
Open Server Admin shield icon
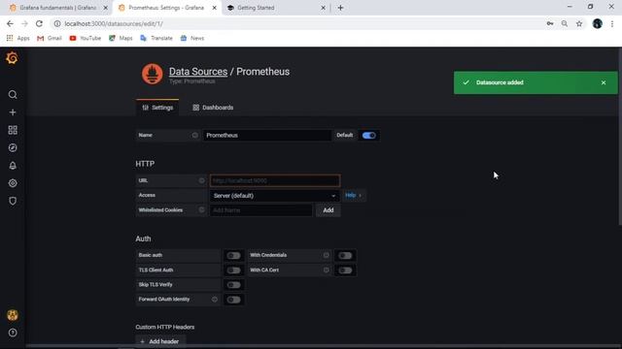[13, 201]
